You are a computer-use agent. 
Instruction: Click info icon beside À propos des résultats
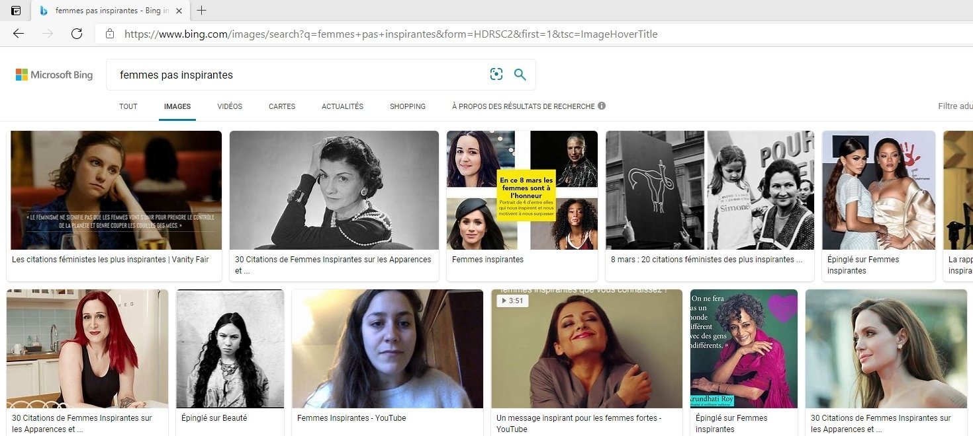(x=602, y=106)
